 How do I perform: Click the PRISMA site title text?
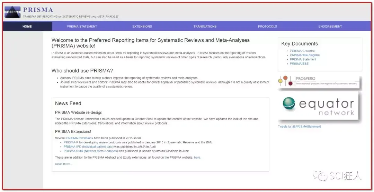[38, 10]
